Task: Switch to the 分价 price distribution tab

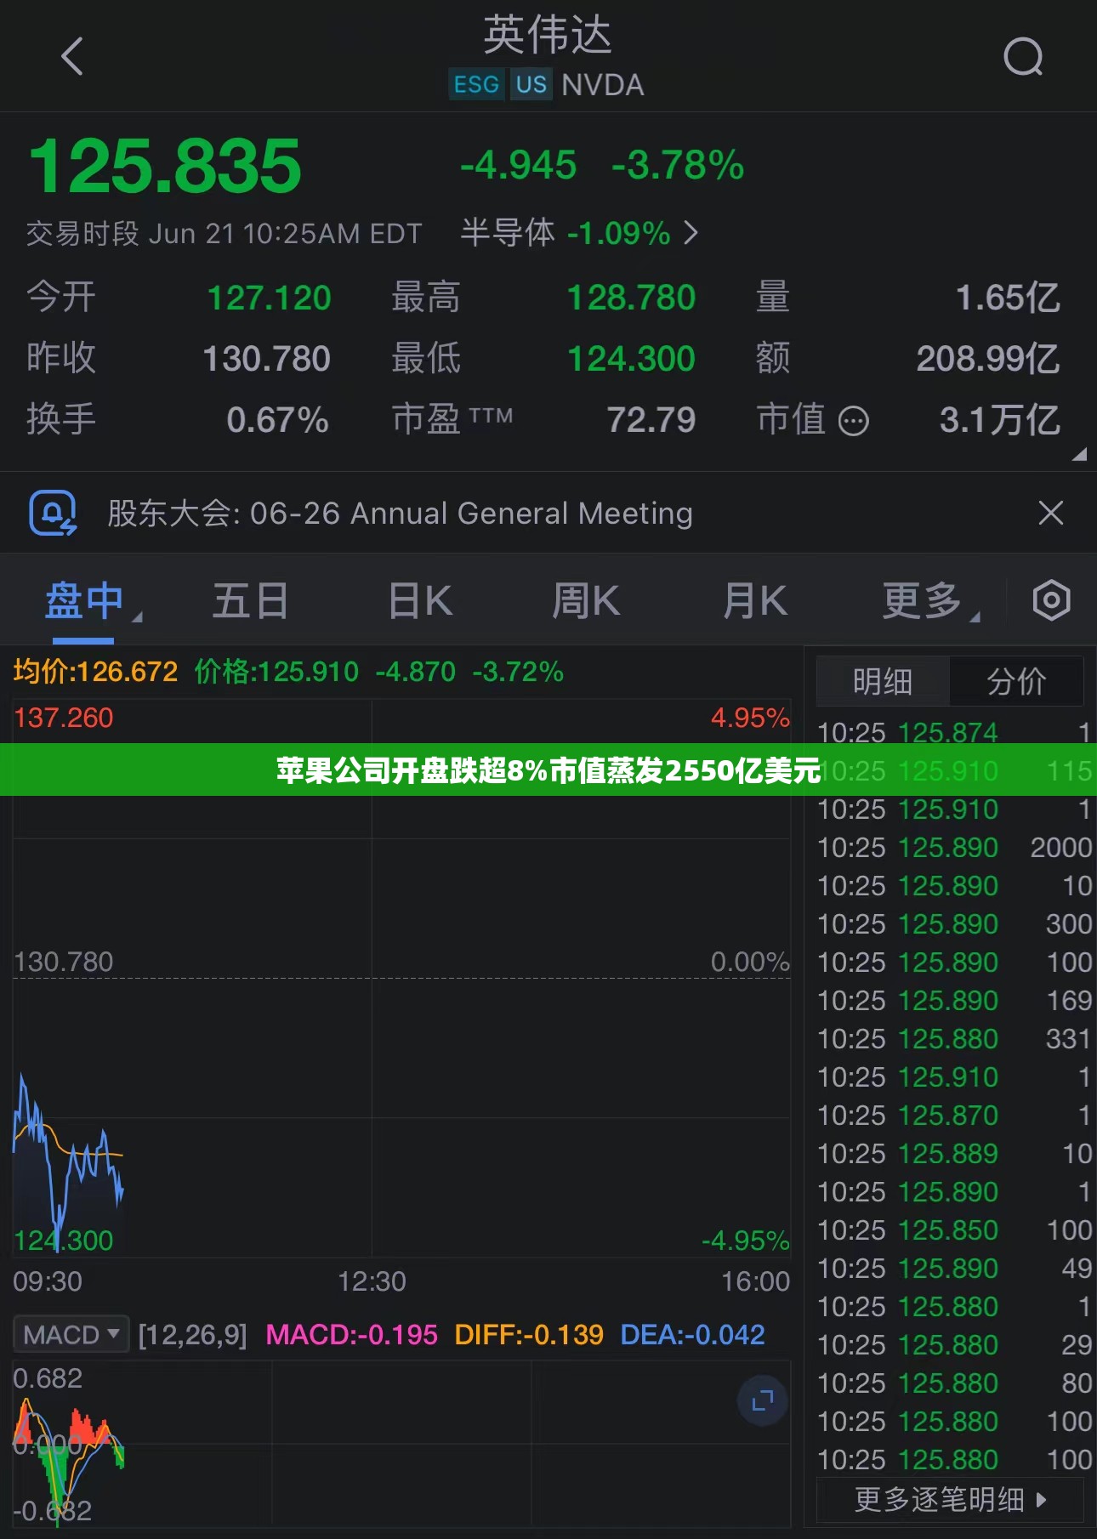Action: point(1016,681)
